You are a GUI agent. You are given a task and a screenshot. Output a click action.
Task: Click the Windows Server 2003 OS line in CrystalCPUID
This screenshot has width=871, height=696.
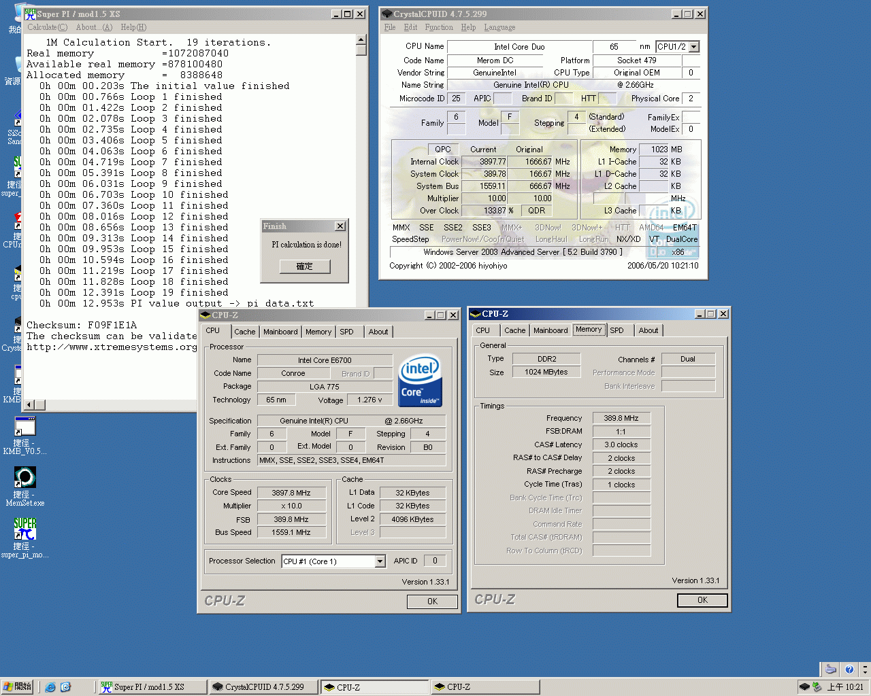click(x=544, y=252)
